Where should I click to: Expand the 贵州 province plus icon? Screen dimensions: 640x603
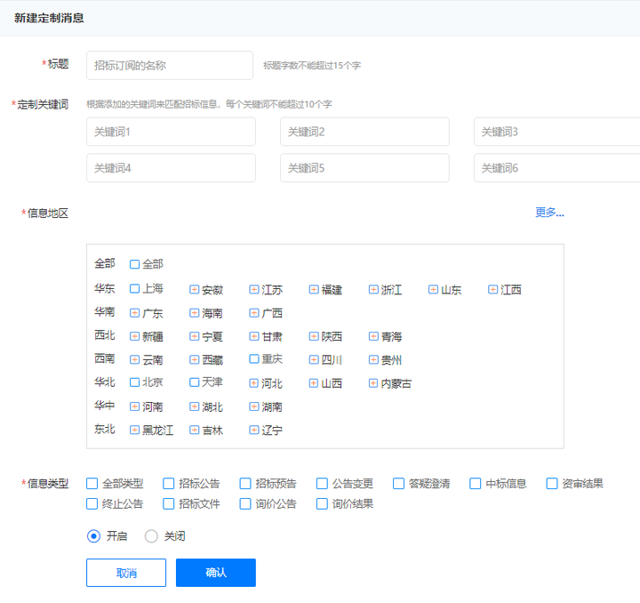tap(373, 359)
